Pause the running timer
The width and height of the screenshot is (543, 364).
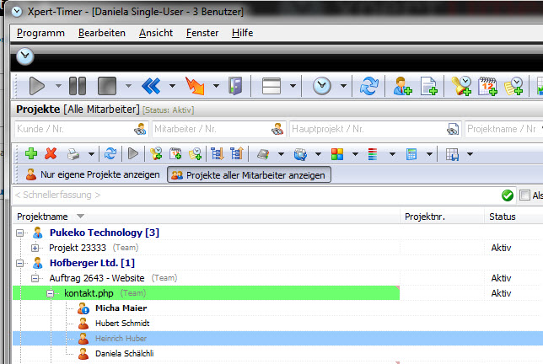click(x=78, y=86)
